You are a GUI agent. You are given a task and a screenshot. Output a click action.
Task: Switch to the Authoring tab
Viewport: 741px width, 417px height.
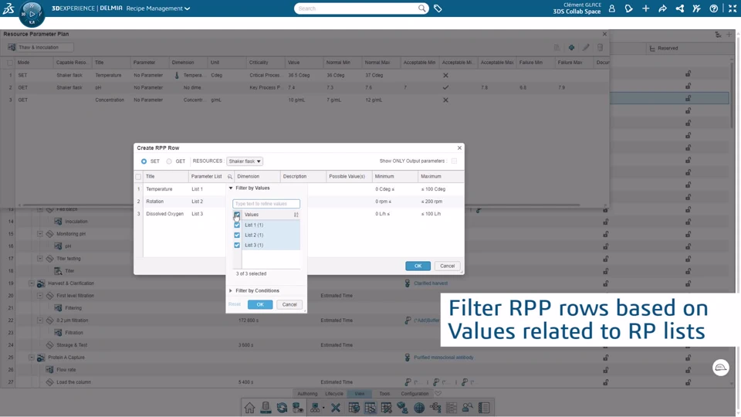pyautogui.click(x=307, y=393)
